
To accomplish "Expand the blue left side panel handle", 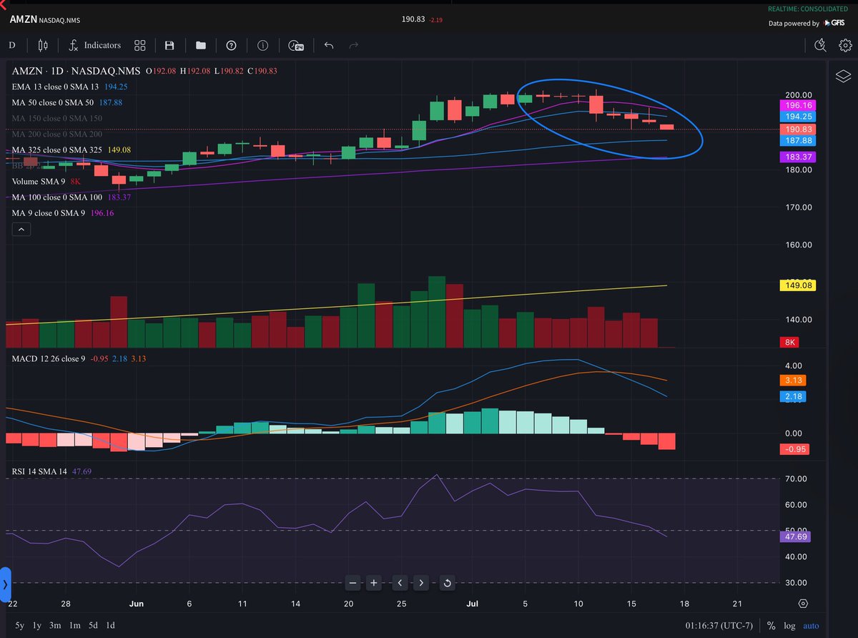I will click(4, 585).
